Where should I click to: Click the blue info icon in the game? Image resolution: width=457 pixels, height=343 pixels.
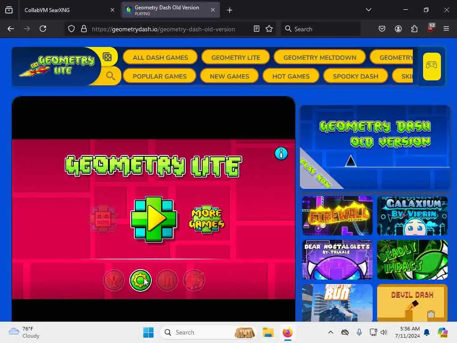point(281,154)
